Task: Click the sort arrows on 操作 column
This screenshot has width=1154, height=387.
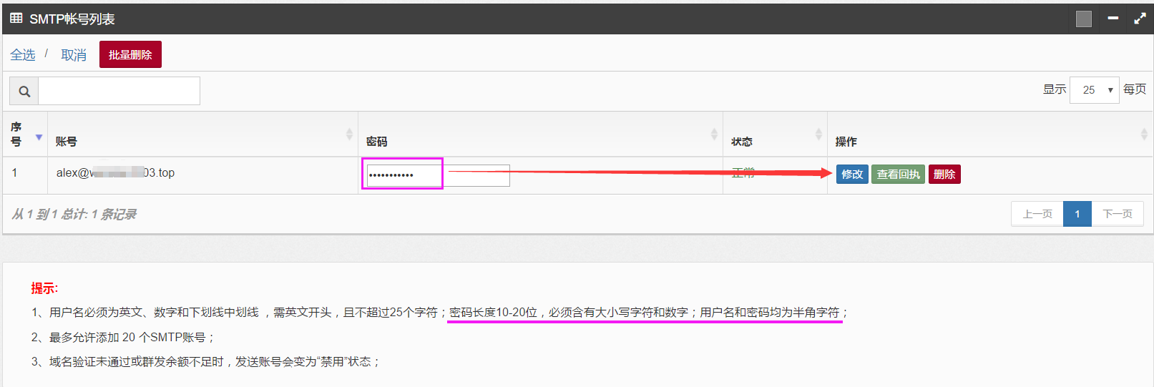Action: click(1143, 134)
